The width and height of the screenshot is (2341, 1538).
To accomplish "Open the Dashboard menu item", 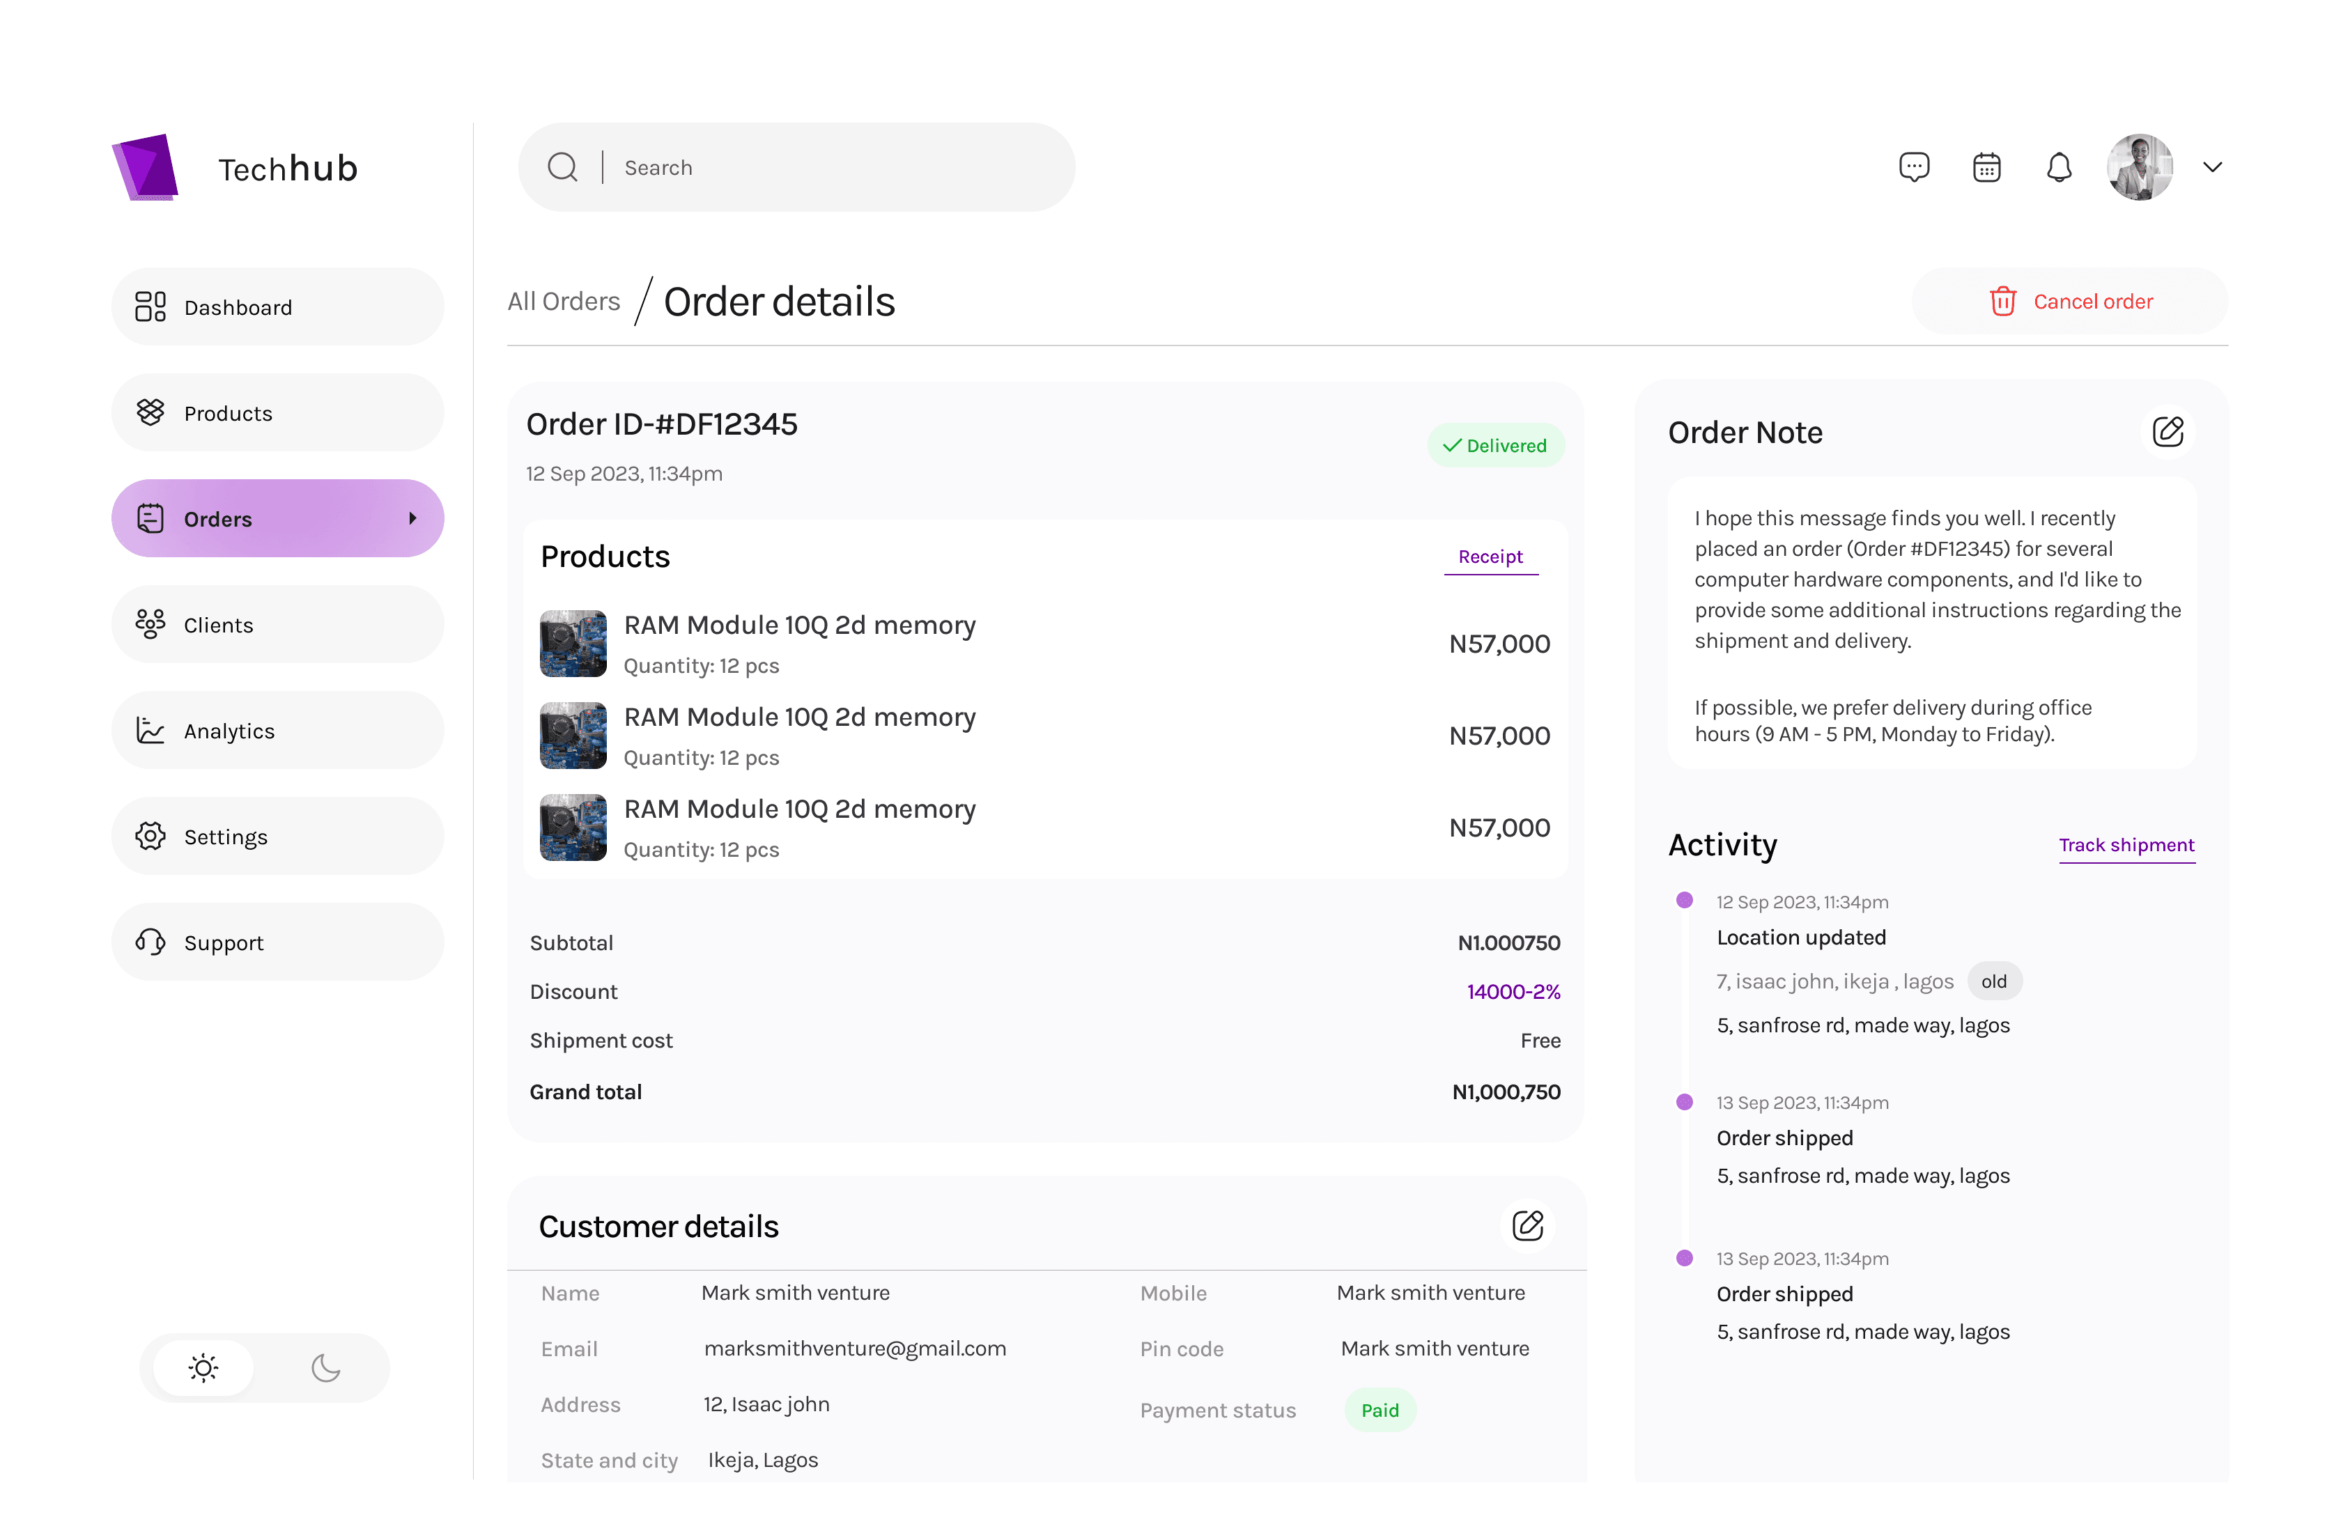I will coord(277,306).
